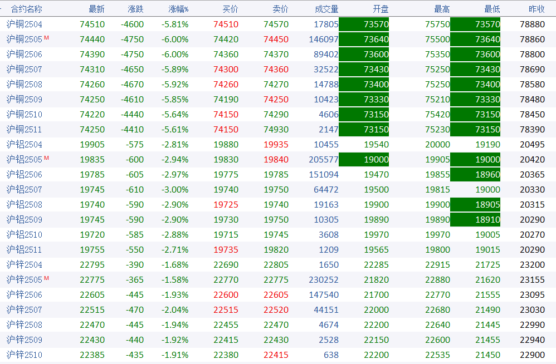The image size is (556, 364).
Task: Click highlighted low price 18960 for 沪铝2506
Action: pyautogui.click(x=475, y=175)
